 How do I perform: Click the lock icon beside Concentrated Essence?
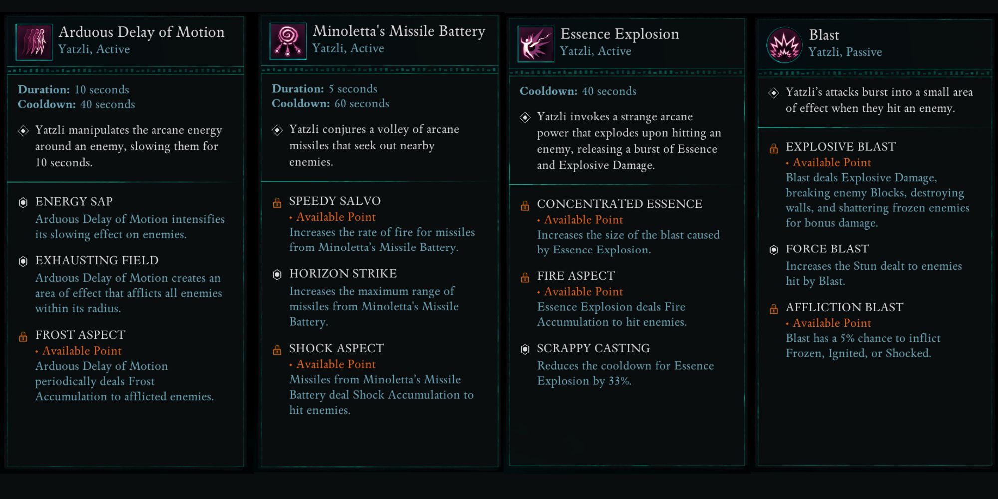tap(525, 206)
